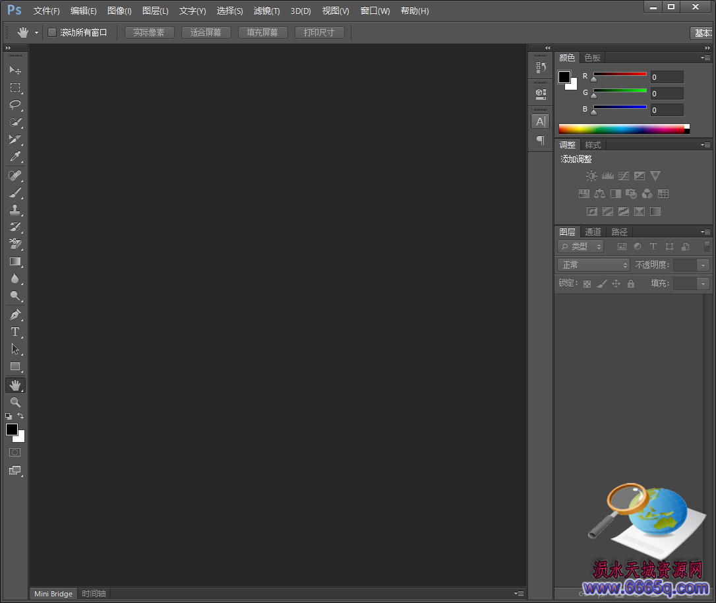
Task: Select the Move tool
Action: (x=15, y=70)
